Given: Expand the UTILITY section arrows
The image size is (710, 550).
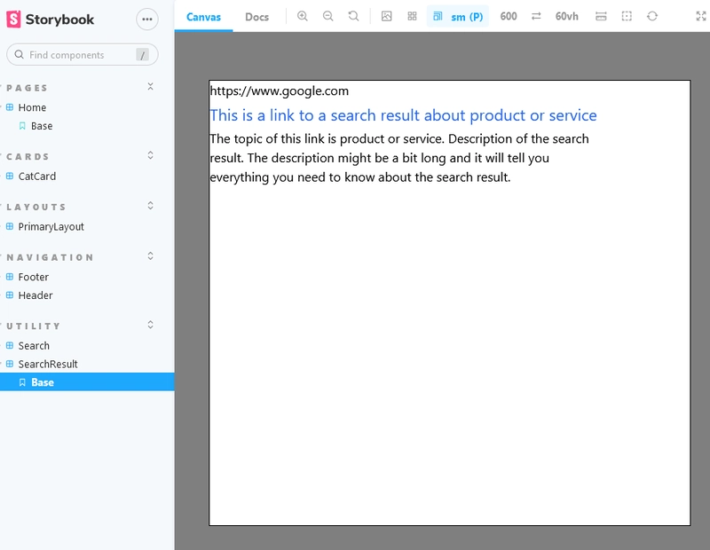Looking at the screenshot, I should (x=150, y=325).
